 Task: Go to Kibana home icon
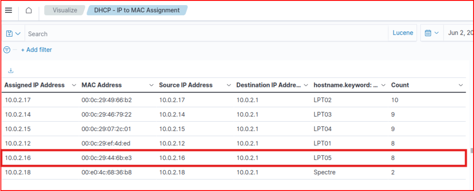coord(29,10)
